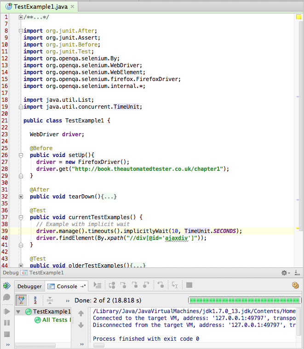
Task: Click the '@After' annotation
Action: point(40,190)
